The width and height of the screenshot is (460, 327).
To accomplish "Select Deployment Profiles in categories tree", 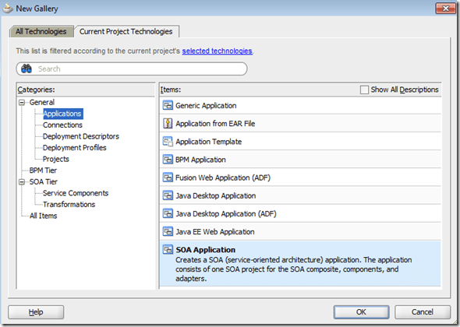I will tap(75, 148).
